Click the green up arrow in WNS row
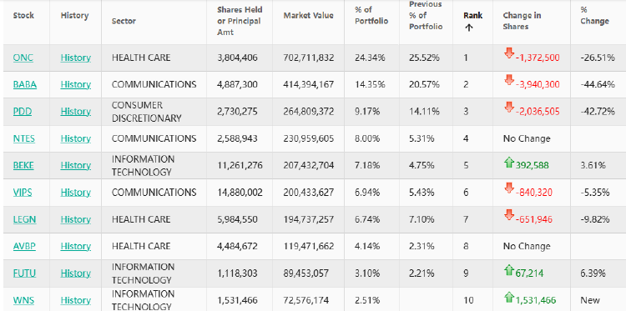Viewport: 626px width, 311px height. (x=508, y=298)
